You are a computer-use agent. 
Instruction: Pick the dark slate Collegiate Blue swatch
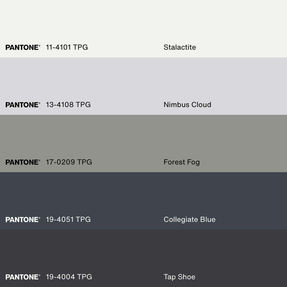(x=143, y=195)
